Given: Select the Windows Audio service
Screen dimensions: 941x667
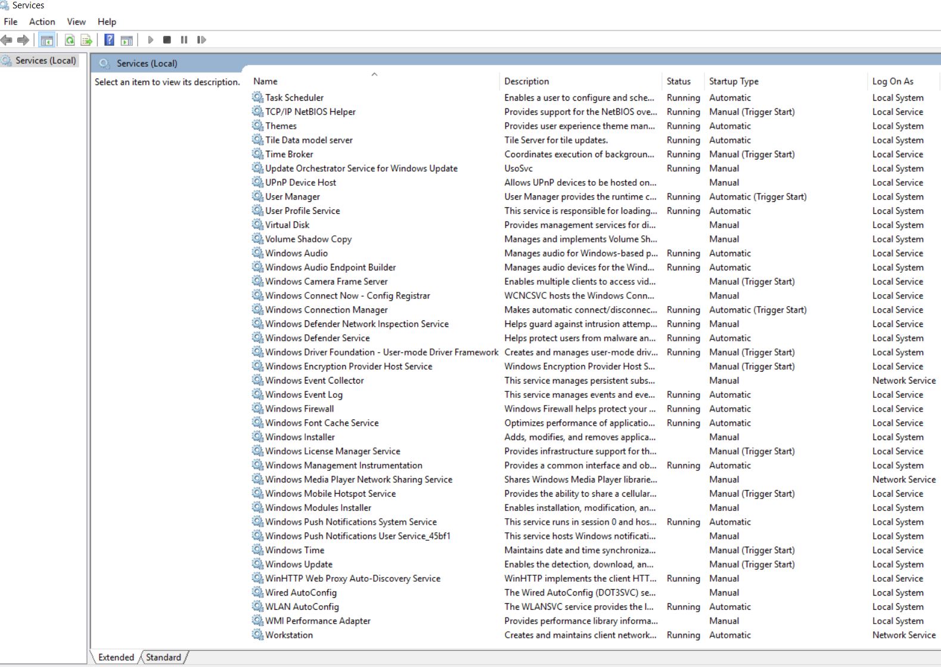Looking at the screenshot, I should [296, 253].
